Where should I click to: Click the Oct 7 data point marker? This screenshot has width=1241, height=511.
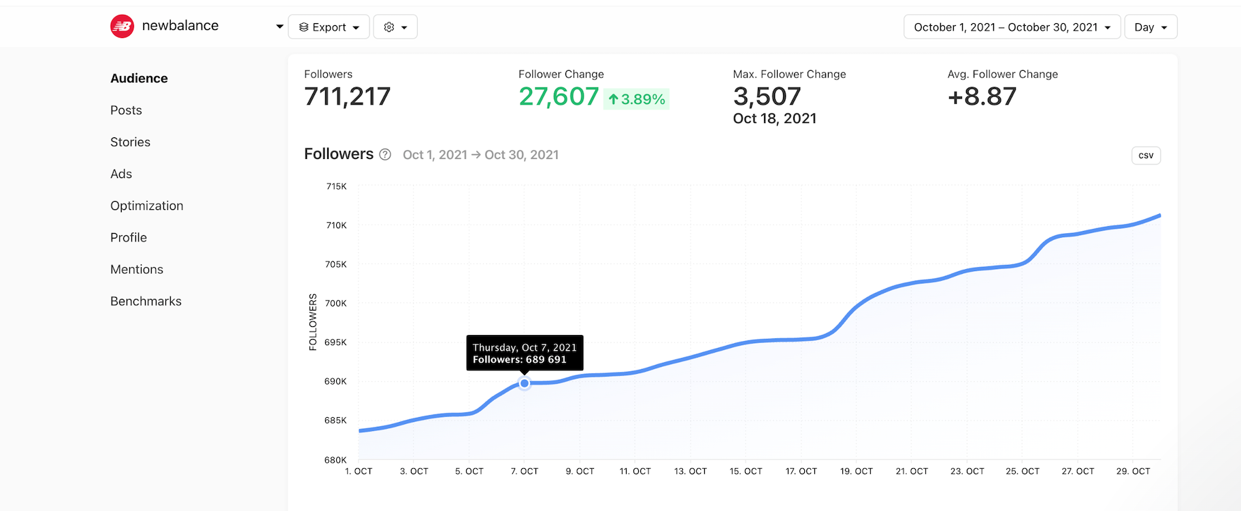coord(525,383)
